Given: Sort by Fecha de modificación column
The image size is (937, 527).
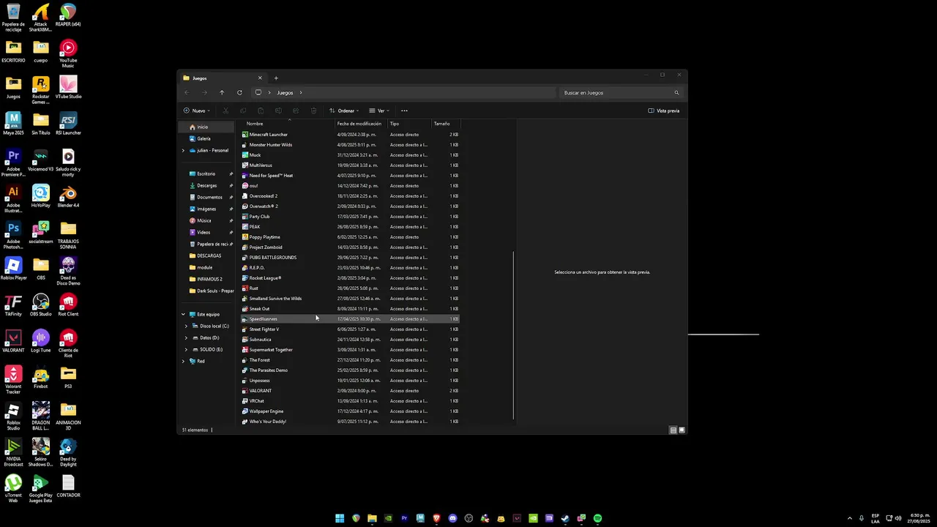Looking at the screenshot, I should (x=362, y=124).
